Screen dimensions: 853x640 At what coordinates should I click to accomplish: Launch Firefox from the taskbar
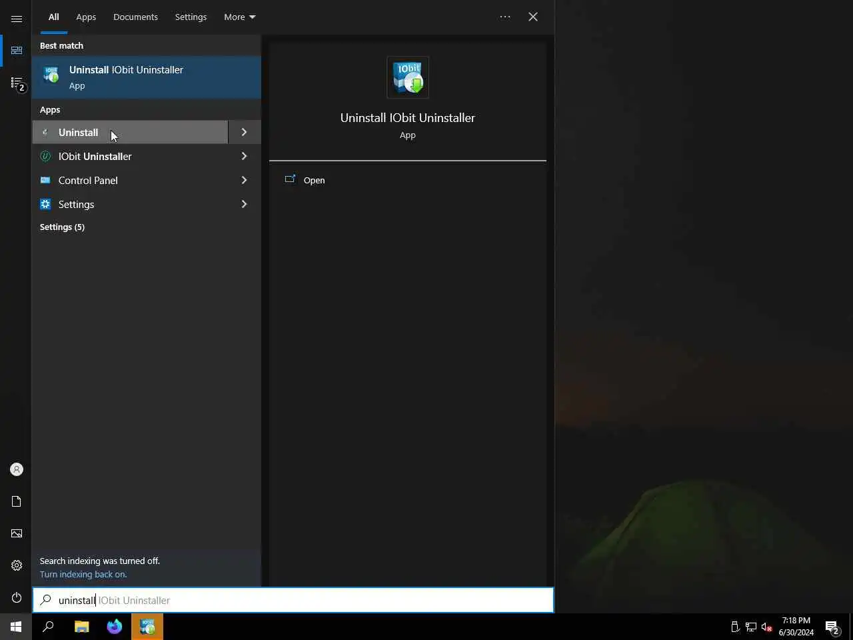coord(115,627)
